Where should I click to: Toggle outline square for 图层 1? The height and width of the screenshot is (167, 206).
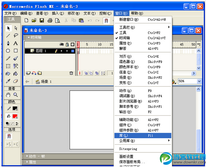pyautogui.click(x=73, y=51)
